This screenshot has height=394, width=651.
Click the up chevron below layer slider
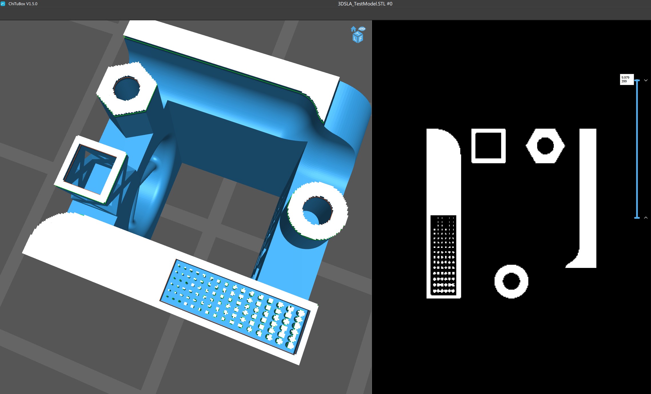[646, 218]
